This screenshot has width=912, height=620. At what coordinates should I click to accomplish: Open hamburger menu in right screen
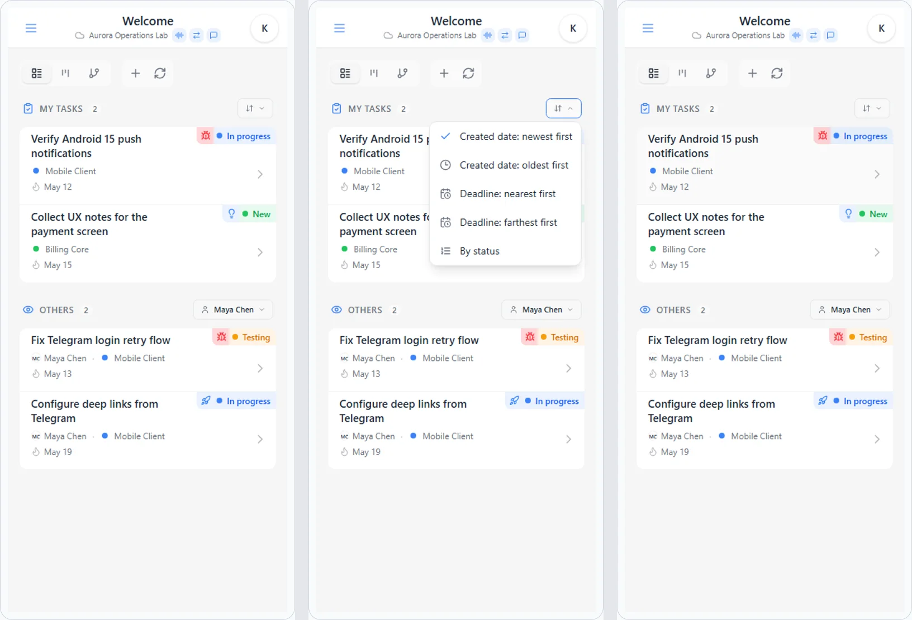tap(648, 28)
